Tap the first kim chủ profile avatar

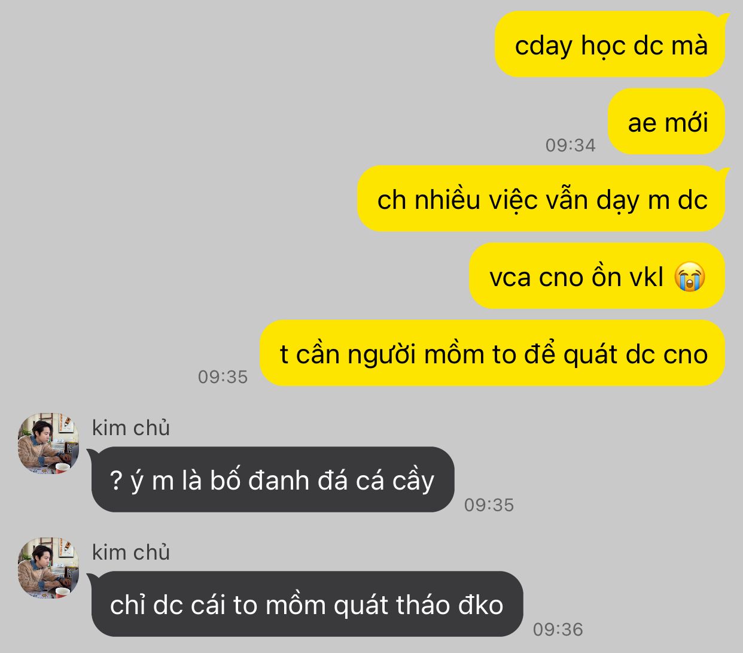click(48, 444)
